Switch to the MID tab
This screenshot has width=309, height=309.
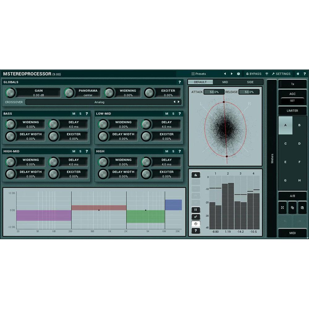225,82
